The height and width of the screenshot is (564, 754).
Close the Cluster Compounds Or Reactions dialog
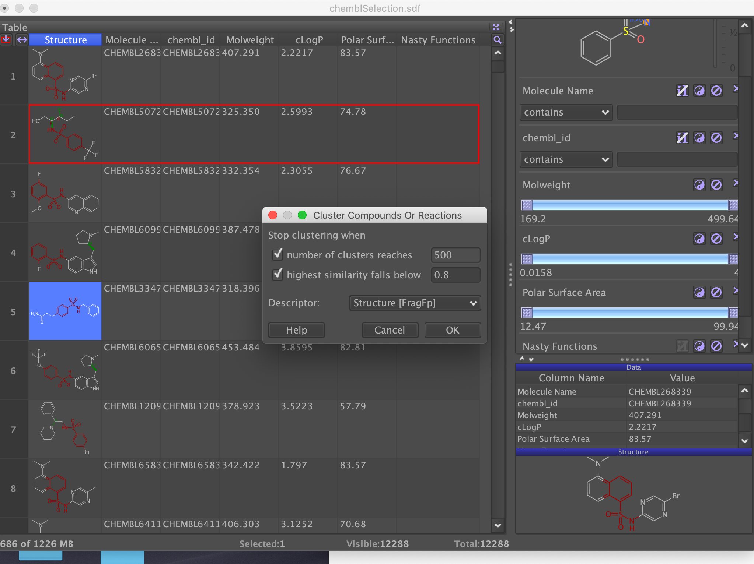(x=273, y=215)
